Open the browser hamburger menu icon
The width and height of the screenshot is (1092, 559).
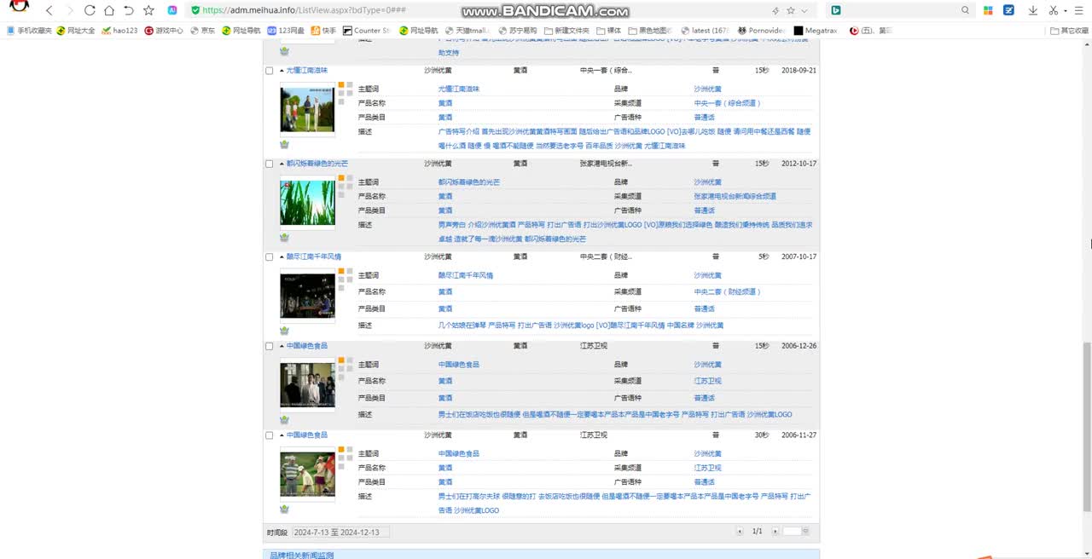(x=1079, y=10)
